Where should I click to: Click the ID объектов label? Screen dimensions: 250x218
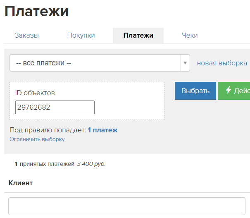pyautogui.click(x=35, y=93)
